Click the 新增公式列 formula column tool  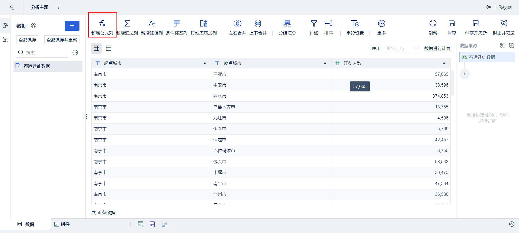[102, 27]
